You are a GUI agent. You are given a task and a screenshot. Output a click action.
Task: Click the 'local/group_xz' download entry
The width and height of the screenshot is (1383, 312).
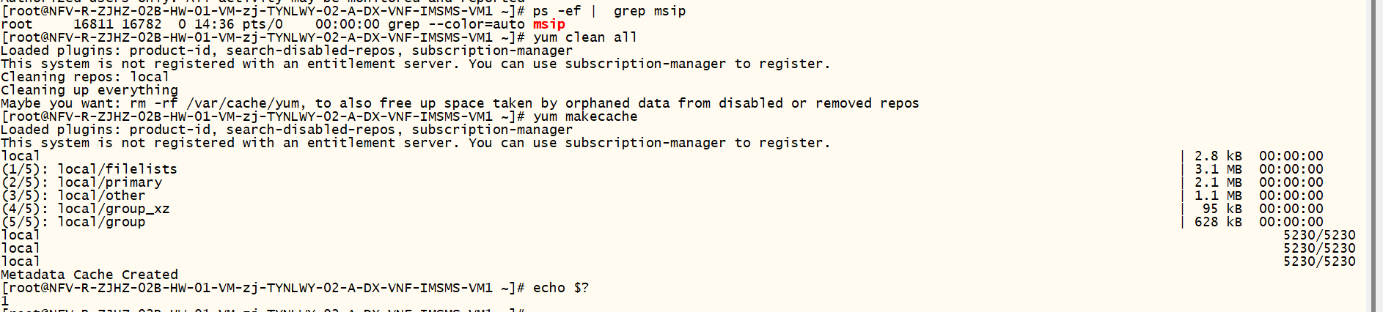[x=114, y=209]
